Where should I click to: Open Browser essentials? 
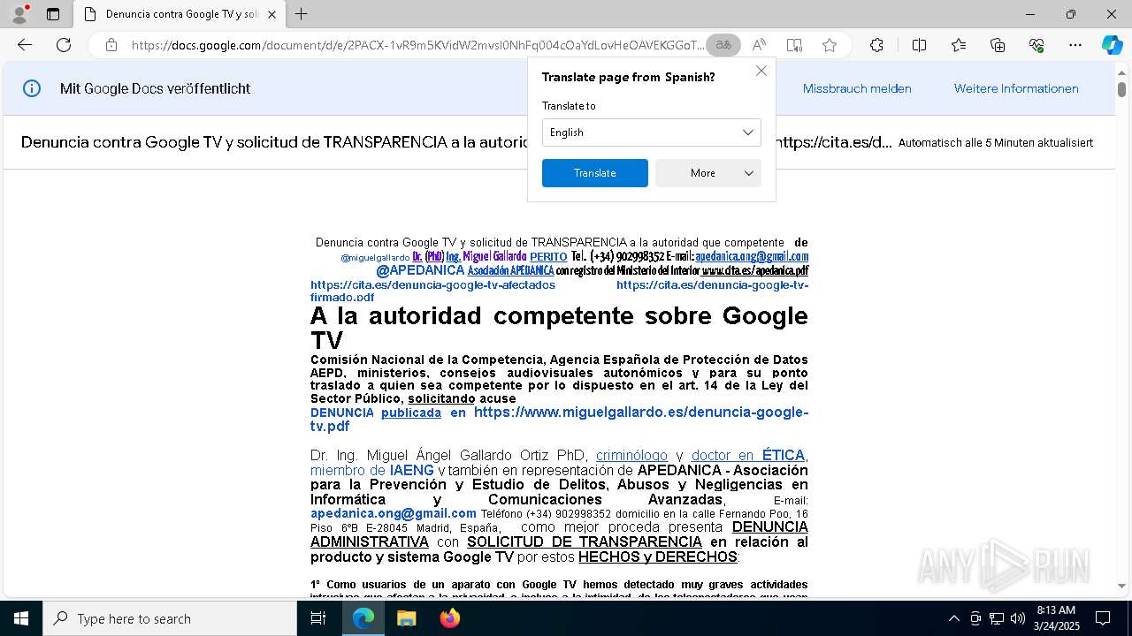pyautogui.click(x=1036, y=45)
